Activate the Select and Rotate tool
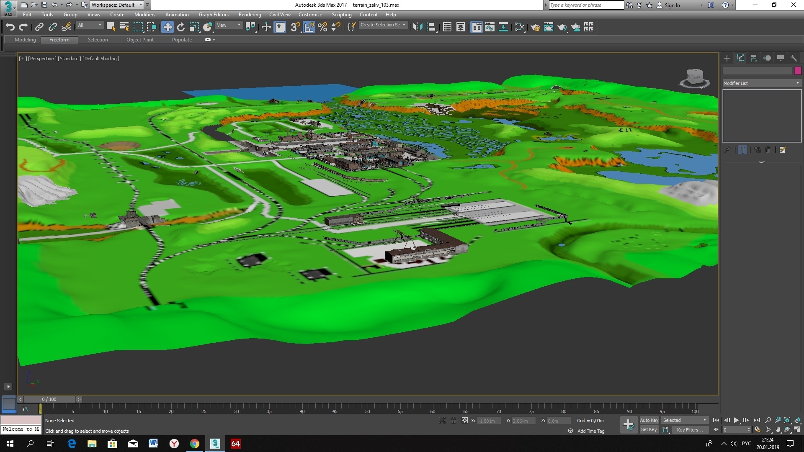 [181, 27]
